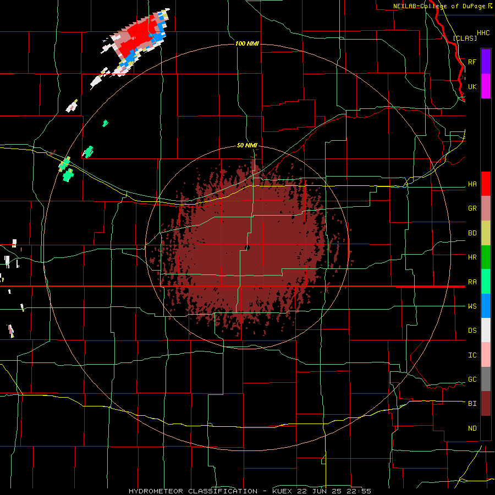The height and width of the screenshot is (495, 495).
Task: Click the 'RA' legend label
Action: click(x=472, y=282)
